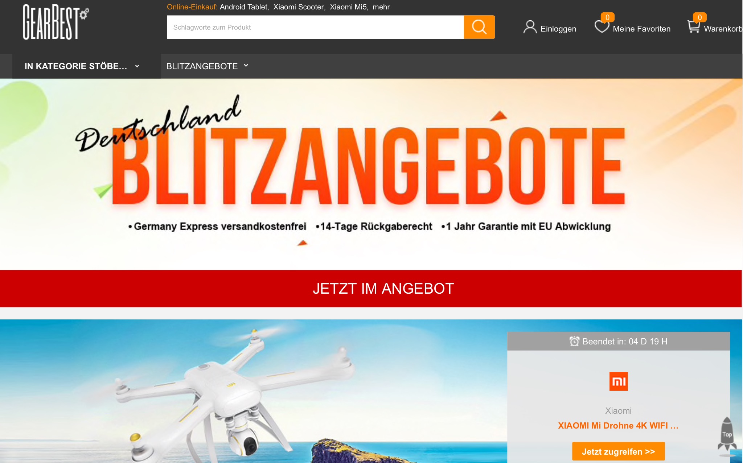The height and width of the screenshot is (463, 743).
Task: Click the red Xiaomi MI logo
Action: pos(619,381)
